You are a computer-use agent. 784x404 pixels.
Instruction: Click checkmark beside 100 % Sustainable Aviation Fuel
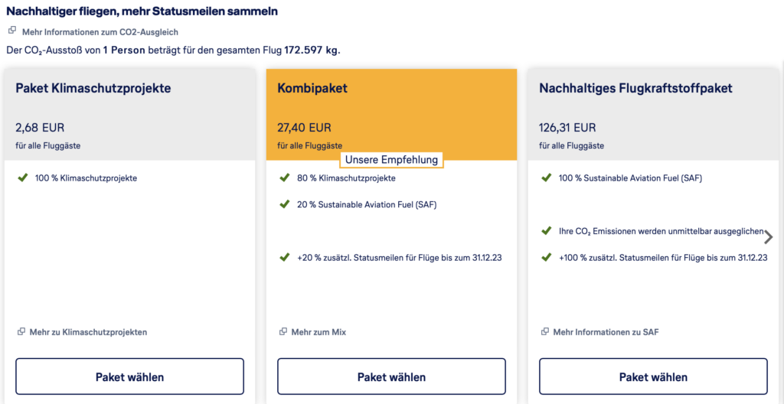(546, 178)
